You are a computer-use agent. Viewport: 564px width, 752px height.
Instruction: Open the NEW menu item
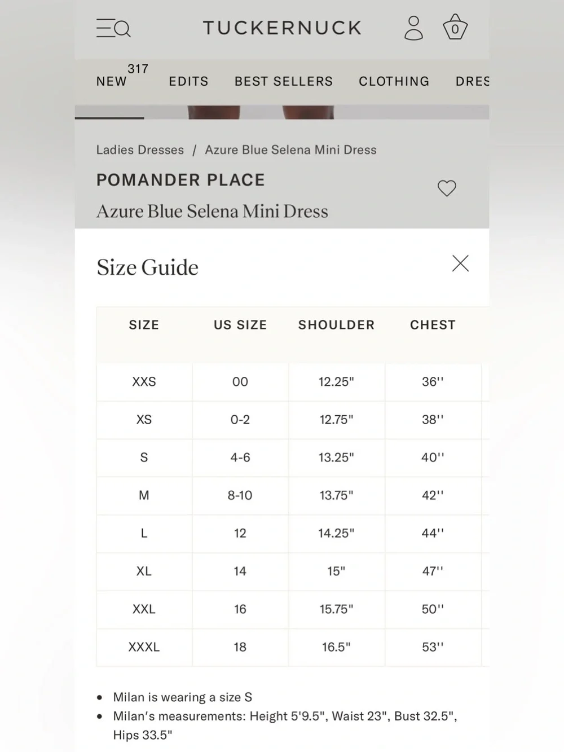112,81
